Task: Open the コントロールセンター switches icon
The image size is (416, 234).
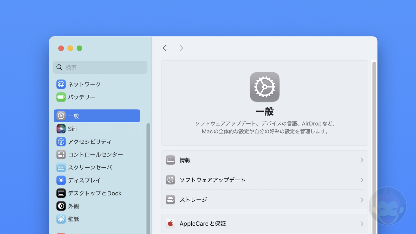Action: [61, 155]
